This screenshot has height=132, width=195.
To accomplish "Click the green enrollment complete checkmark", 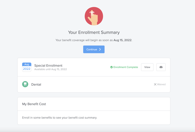I will click(111, 67).
